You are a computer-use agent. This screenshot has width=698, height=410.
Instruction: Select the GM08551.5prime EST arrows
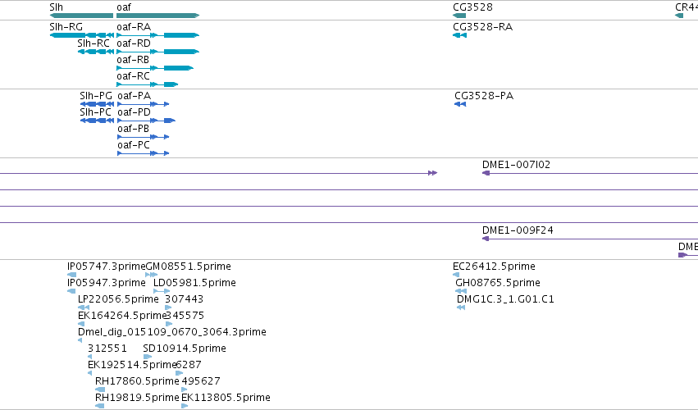(152, 275)
